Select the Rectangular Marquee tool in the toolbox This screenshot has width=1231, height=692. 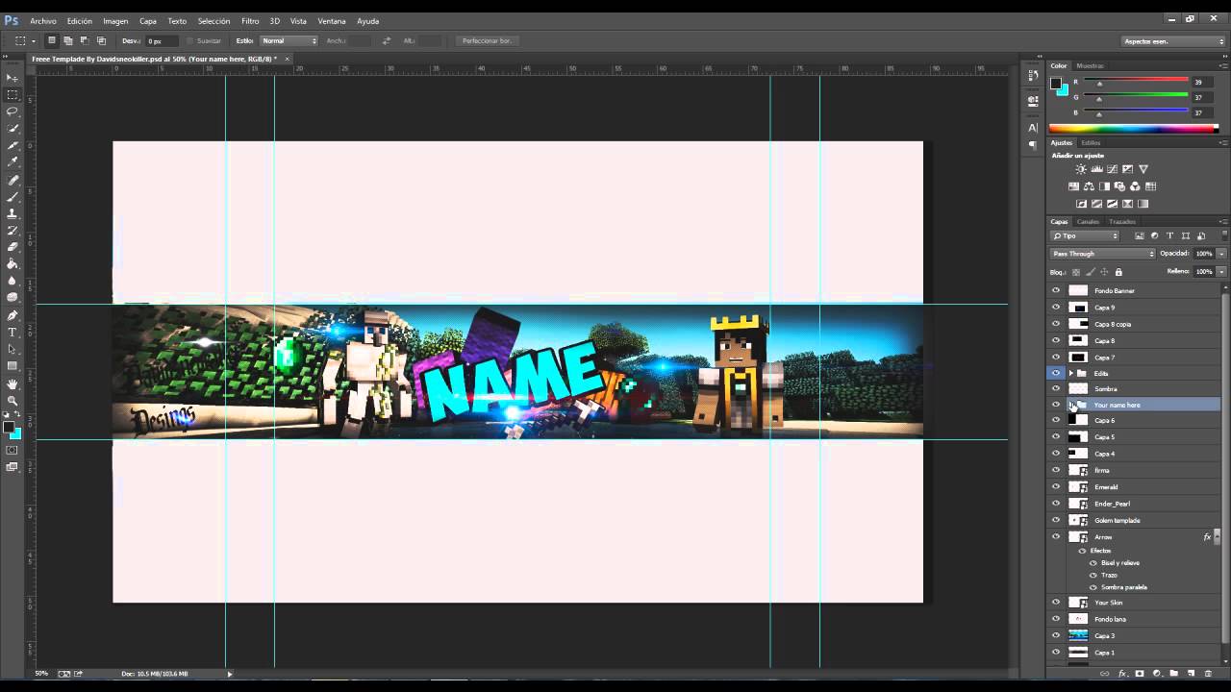(x=13, y=95)
